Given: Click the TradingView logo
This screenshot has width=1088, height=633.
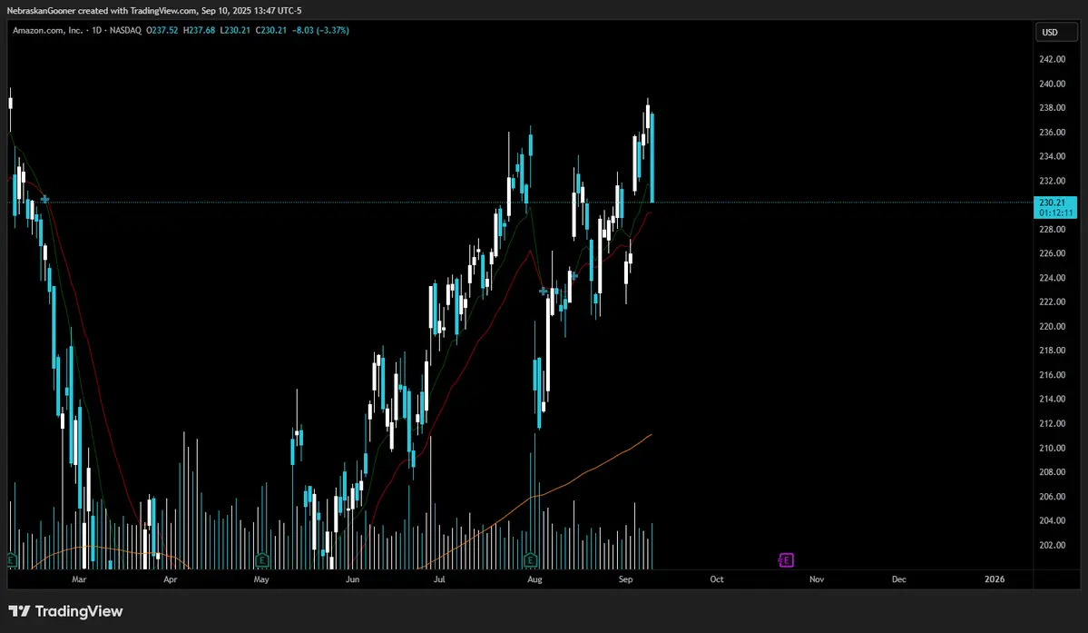Looking at the screenshot, I should coord(66,611).
